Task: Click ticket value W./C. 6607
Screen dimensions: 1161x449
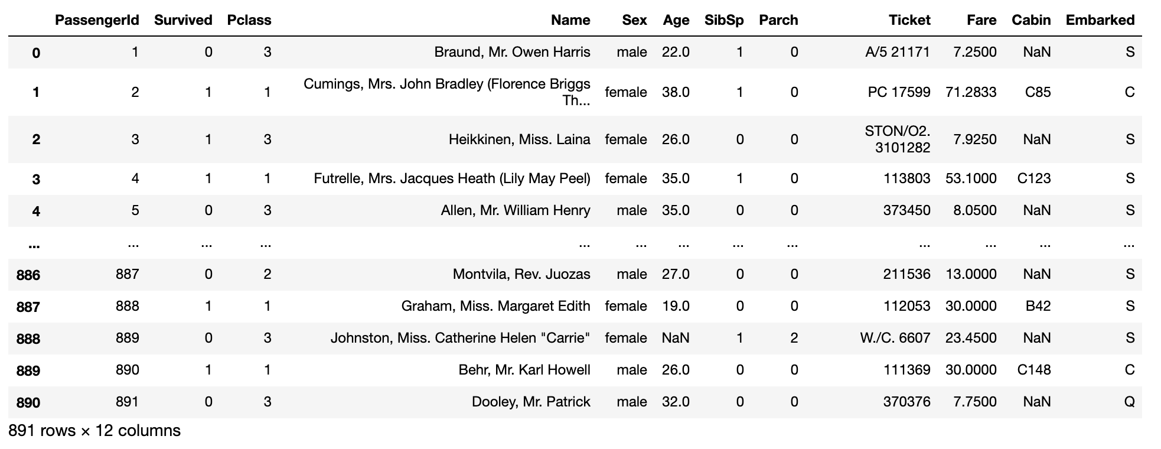Action: point(895,338)
